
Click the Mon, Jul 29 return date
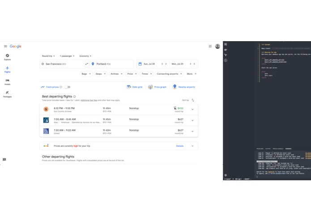tap(177, 64)
